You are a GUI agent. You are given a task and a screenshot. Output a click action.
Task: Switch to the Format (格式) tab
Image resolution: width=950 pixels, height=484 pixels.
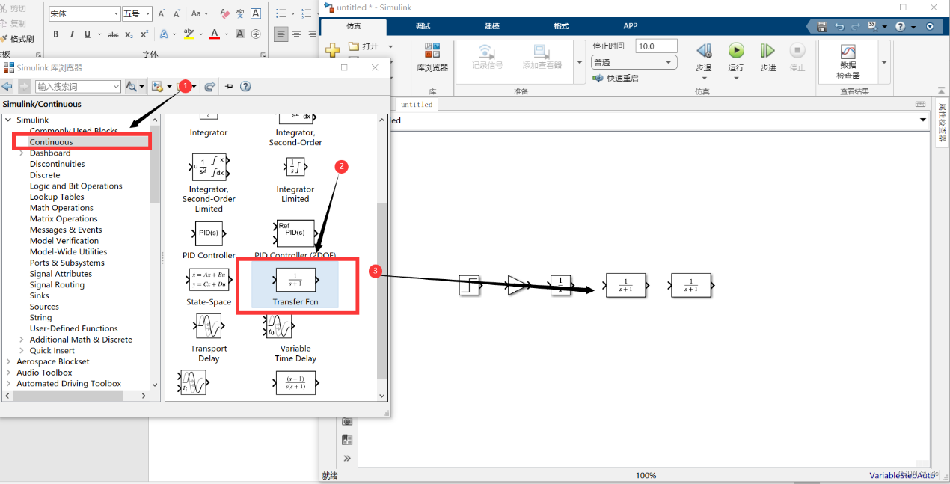[561, 26]
